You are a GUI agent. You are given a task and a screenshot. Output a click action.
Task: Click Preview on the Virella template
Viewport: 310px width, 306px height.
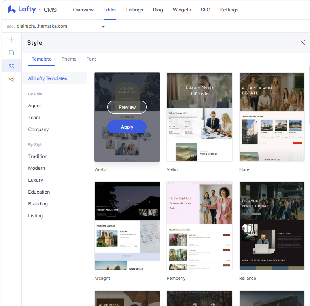(127, 107)
